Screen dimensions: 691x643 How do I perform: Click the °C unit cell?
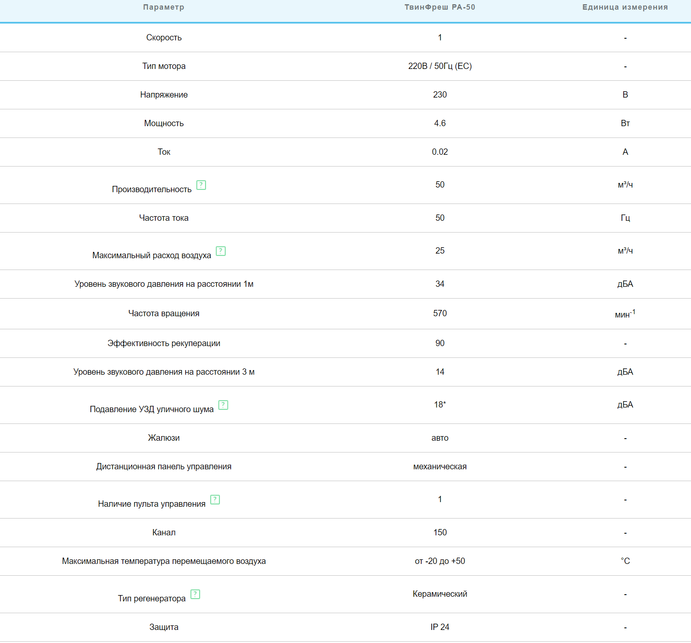point(625,561)
